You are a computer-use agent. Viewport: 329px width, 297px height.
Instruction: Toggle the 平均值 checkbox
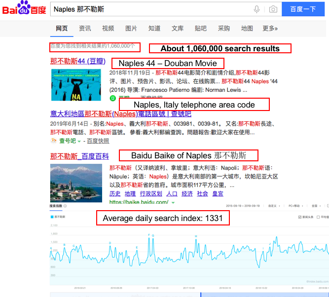click(x=318, y=217)
